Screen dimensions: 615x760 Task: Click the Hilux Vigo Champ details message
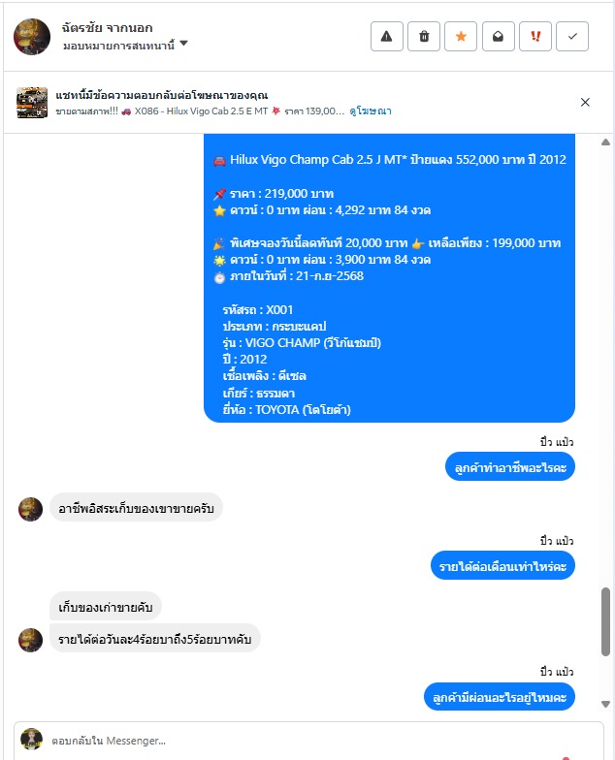(389, 277)
